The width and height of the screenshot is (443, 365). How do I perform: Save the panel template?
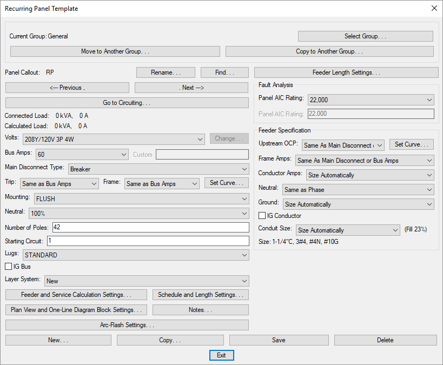coord(279,340)
